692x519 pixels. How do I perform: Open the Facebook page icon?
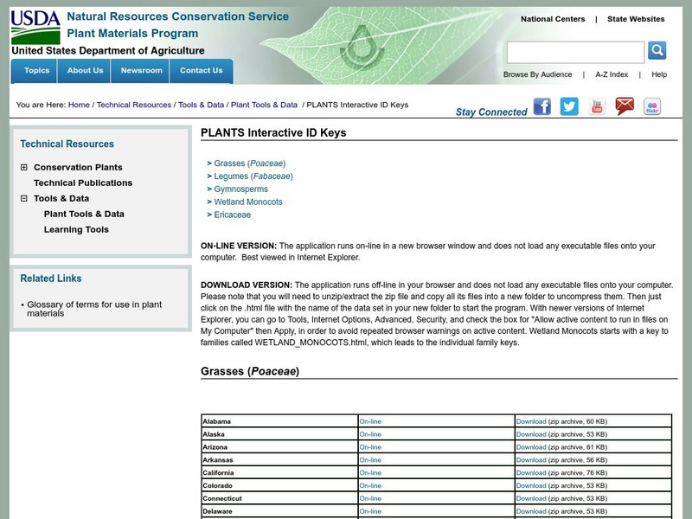click(542, 106)
